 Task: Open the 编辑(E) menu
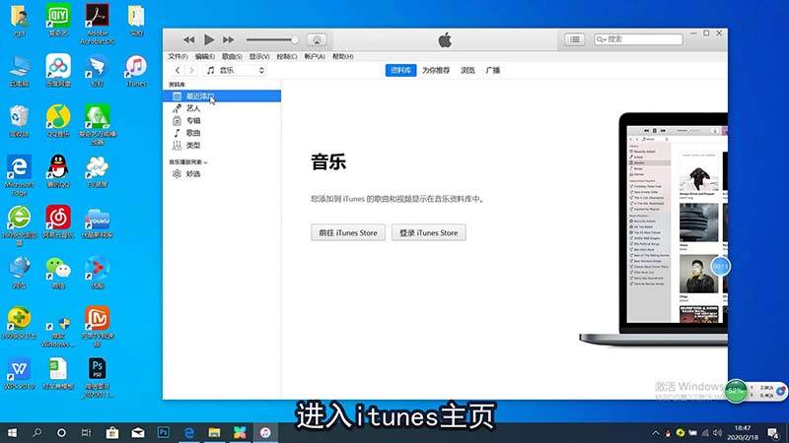[x=205, y=57]
